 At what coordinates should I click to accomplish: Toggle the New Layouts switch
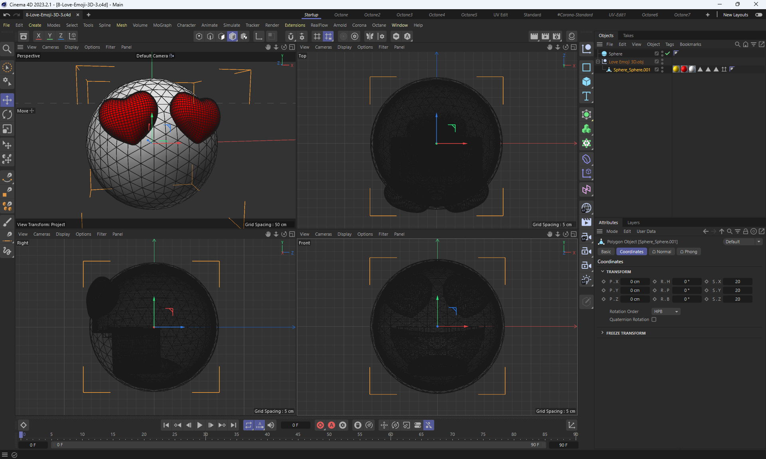758,15
